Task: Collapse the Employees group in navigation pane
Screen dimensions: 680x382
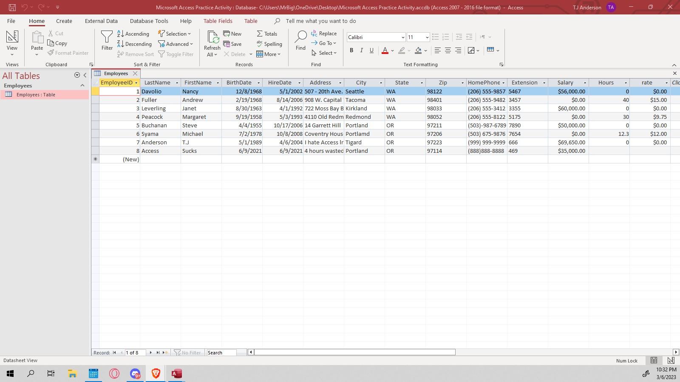Action: [82, 86]
